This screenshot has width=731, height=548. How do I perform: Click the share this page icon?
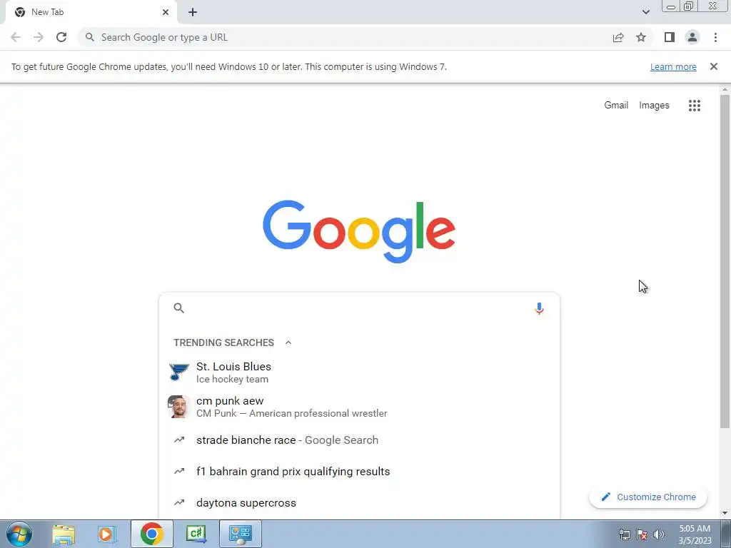coord(618,37)
